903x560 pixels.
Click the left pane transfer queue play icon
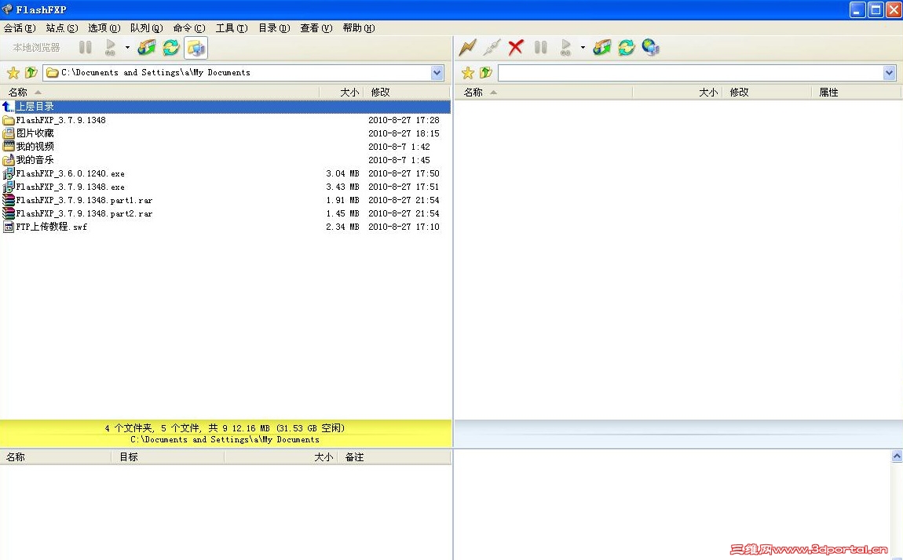coord(110,47)
